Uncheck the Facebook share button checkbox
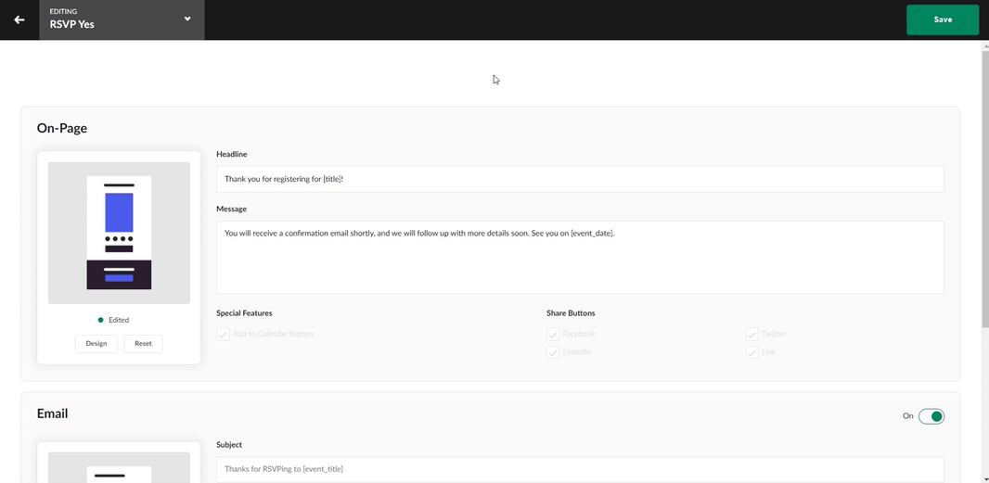 click(x=553, y=334)
